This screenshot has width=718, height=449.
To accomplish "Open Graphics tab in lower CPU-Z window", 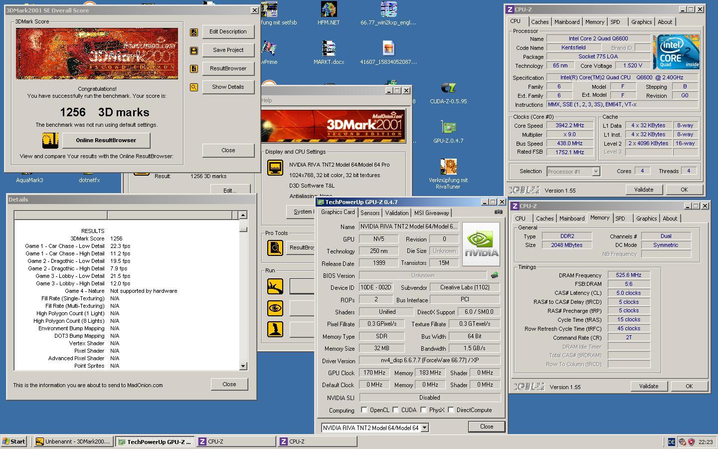I will [x=646, y=219].
